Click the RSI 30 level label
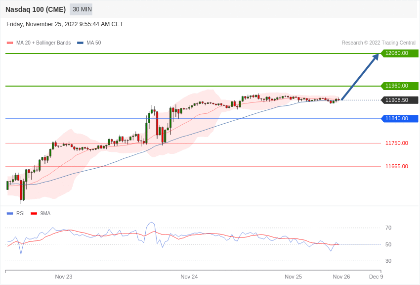The height and width of the screenshot is (285, 420). pos(388,261)
